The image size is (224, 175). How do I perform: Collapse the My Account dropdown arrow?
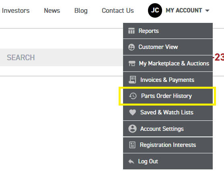[207, 10]
